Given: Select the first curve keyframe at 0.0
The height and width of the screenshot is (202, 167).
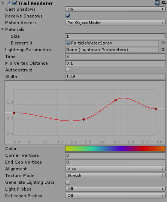Looking at the screenshot, I should pos(14,113).
